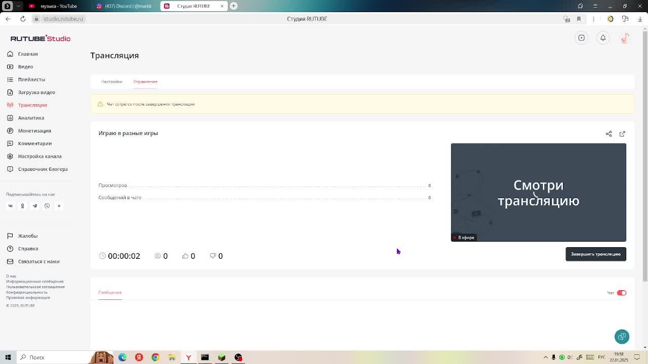Open browser hamburger menu in title bar
Screen dimensions: 648x364
pos(595,6)
